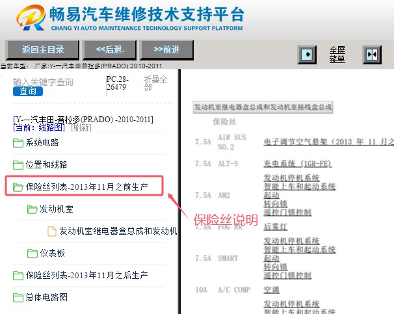The width and height of the screenshot is (394, 314).
Task: Click the [Y-一汽丰田-普拉多(PRADO)-2010-2011] title text
Action: click(83, 120)
